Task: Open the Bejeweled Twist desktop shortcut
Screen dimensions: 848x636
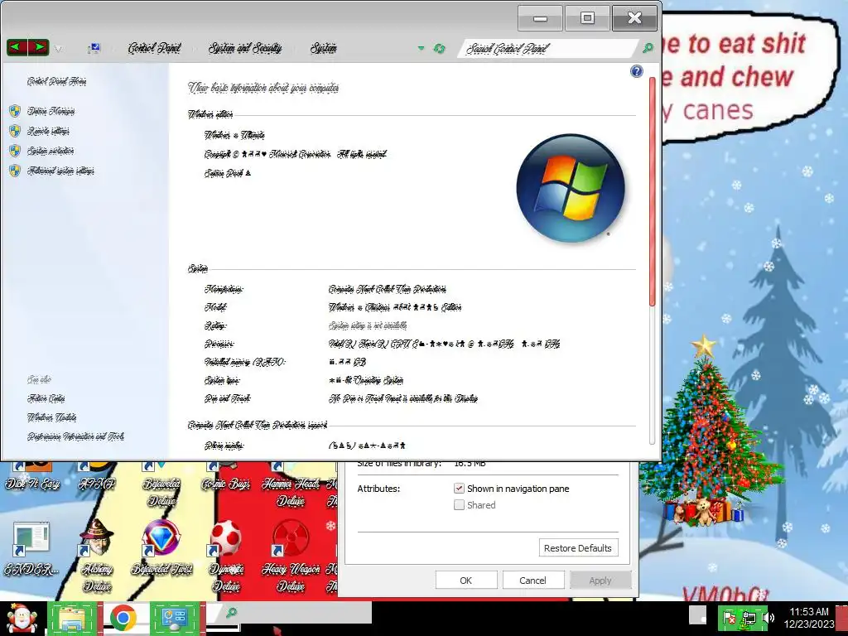Action: (x=161, y=547)
